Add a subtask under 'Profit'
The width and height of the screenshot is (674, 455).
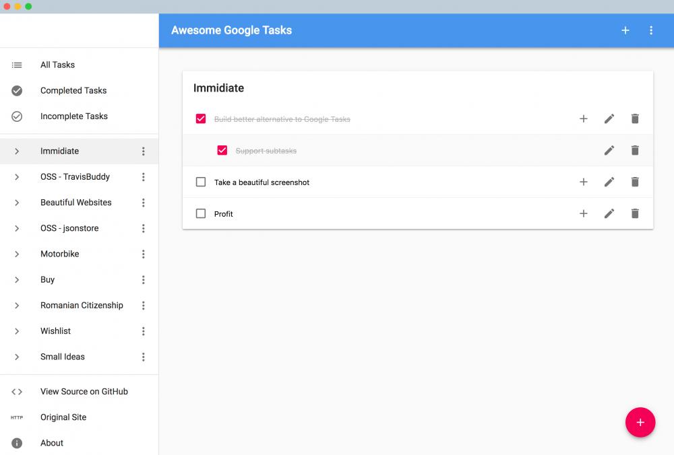[x=583, y=214]
